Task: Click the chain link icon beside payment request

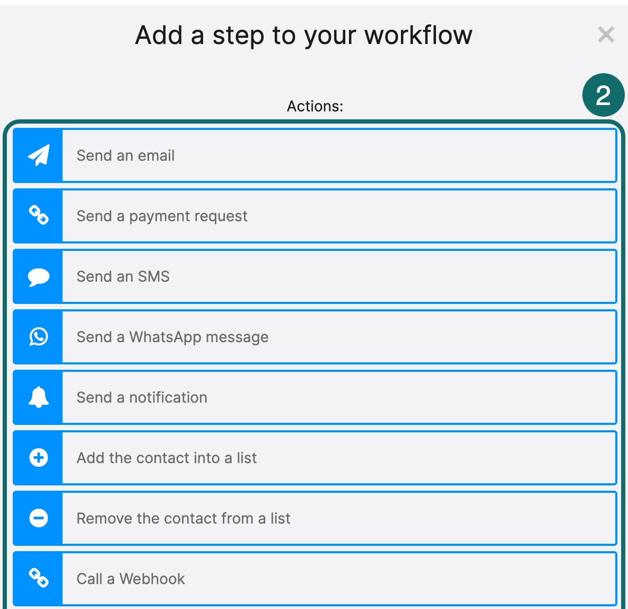Action: [38, 216]
